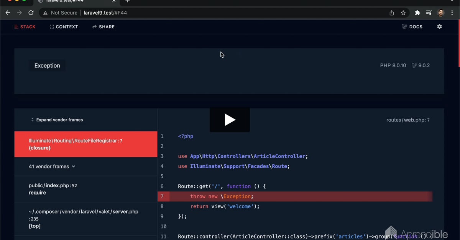This screenshot has height=240, width=460.
Task: Select the laravel9.test browser tab
Action: click(x=77, y=2)
